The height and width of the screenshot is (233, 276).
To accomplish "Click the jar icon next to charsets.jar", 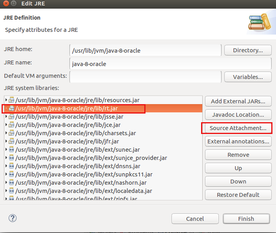I will tap(11, 133).
